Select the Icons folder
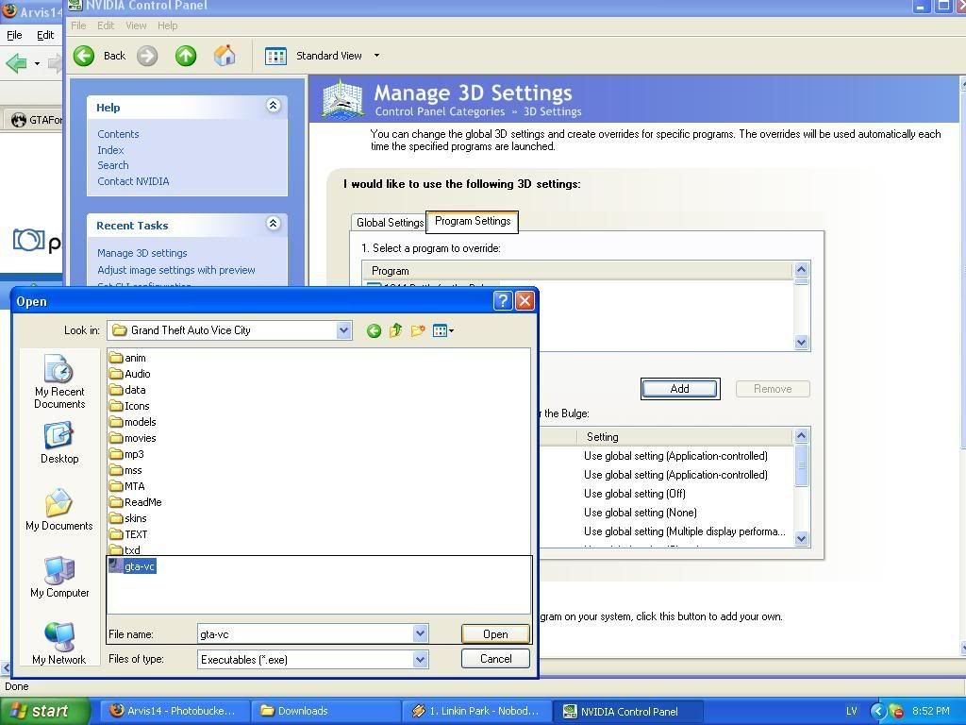Image resolution: width=966 pixels, height=725 pixels. click(x=129, y=406)
